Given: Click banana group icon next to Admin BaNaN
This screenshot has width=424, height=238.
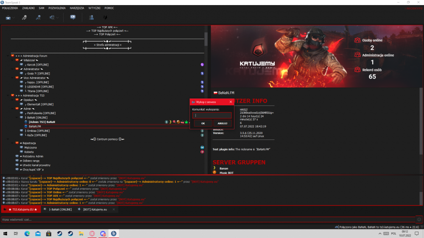Looking at the screenshot, I should click(170, 122).
